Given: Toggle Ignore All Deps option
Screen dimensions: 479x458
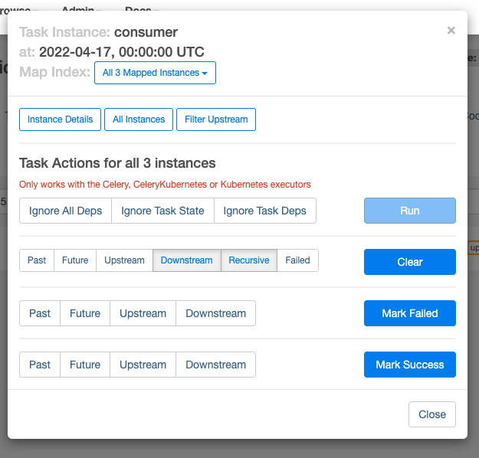Looking at the screenshot, I should pyautogui.click(x=65, y=211).
